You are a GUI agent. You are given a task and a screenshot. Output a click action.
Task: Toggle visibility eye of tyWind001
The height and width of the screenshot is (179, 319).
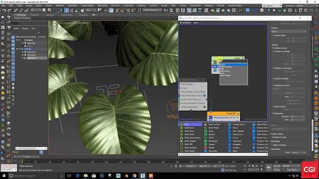[22, 58]
